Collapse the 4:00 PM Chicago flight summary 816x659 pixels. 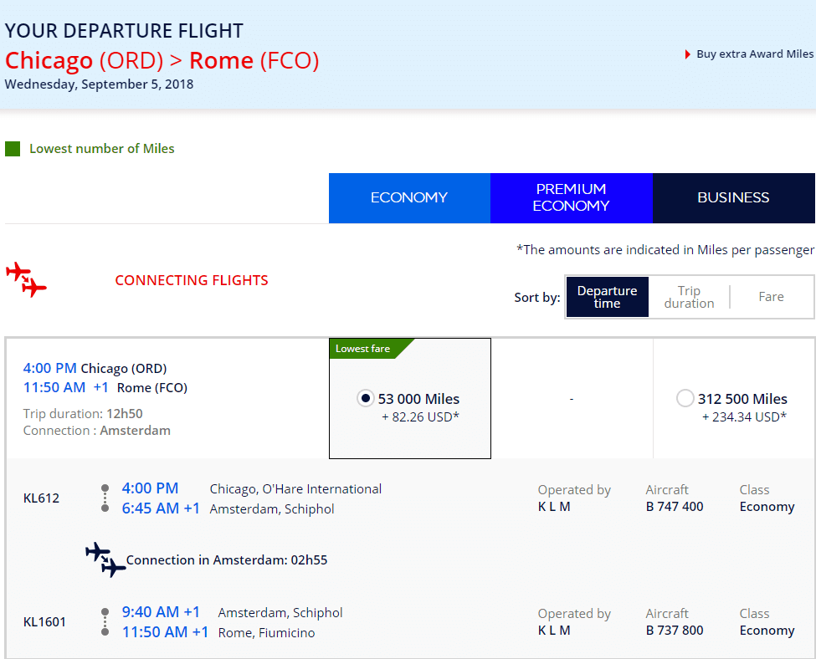point(167,398)
